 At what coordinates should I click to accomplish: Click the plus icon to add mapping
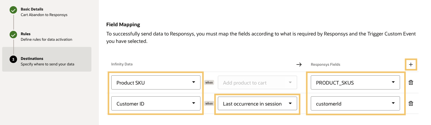[x=411, y=65]
